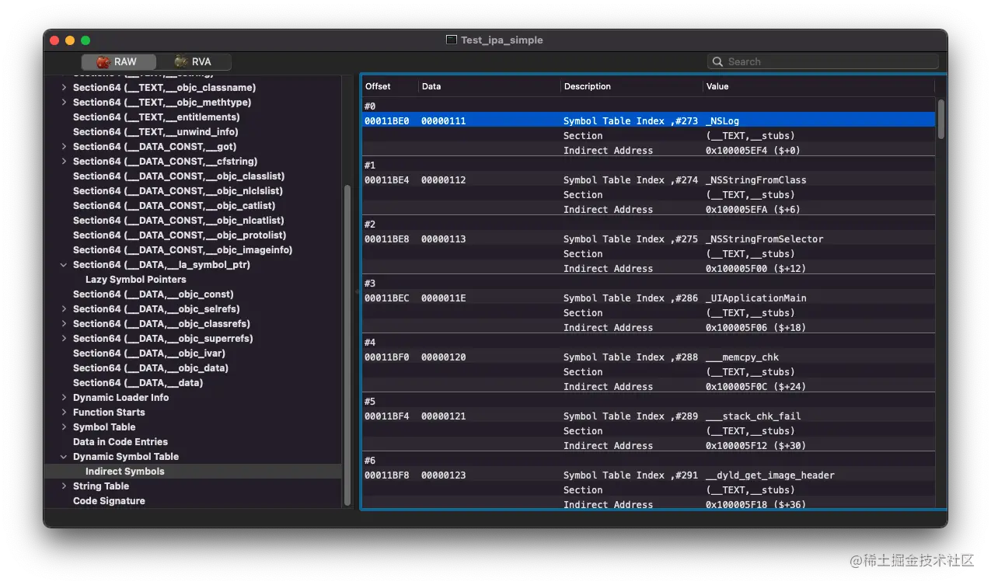Image resolution: width=991 pixels, height=585 pixels.
Task: Click the Value column header
Action: [818, 86]
